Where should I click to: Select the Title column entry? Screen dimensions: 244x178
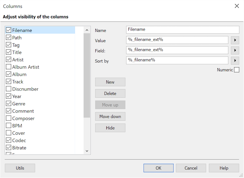tap(17, 52)
